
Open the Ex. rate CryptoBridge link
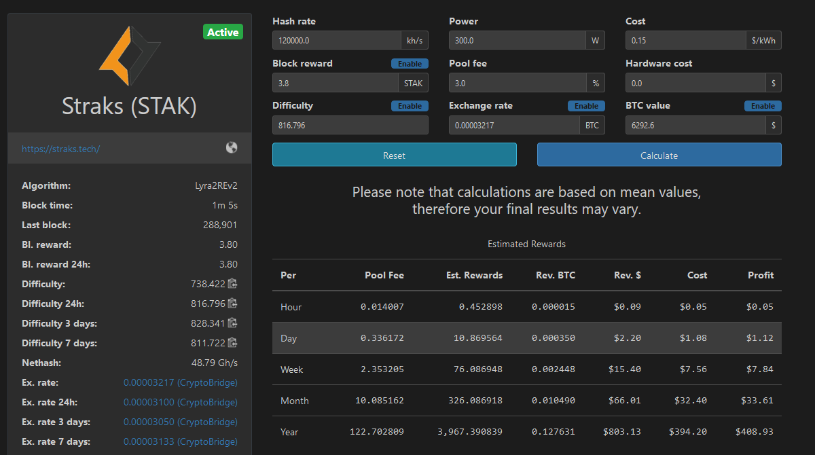[181, 382]
